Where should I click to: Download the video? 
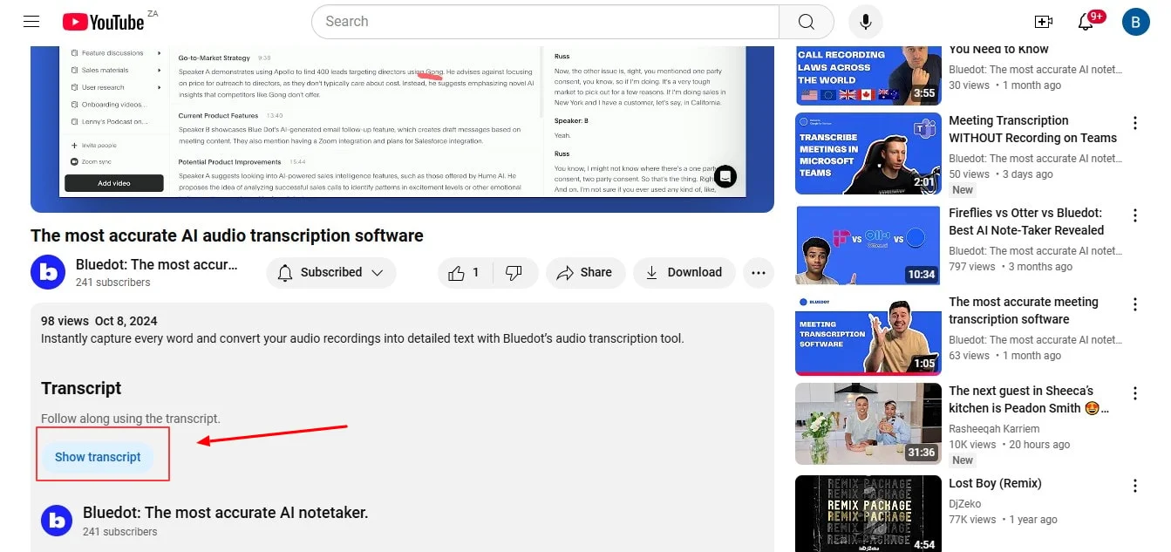pos(684,272)
